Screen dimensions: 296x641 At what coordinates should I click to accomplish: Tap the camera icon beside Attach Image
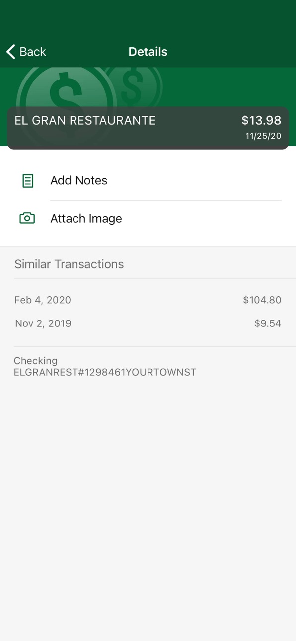coord(27,218)
